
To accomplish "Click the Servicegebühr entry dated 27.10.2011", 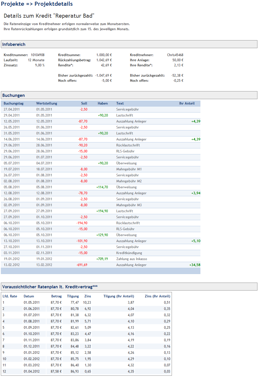I will click(127, 247).
